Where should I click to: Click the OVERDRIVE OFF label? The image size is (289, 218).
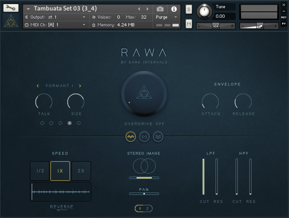click(x=144, y=124)
